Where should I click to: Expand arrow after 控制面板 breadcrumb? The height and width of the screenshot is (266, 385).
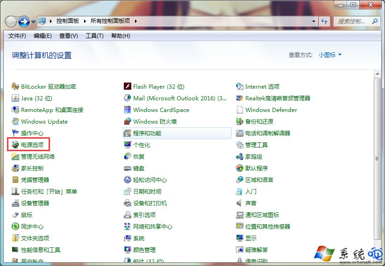click(85, 21)
